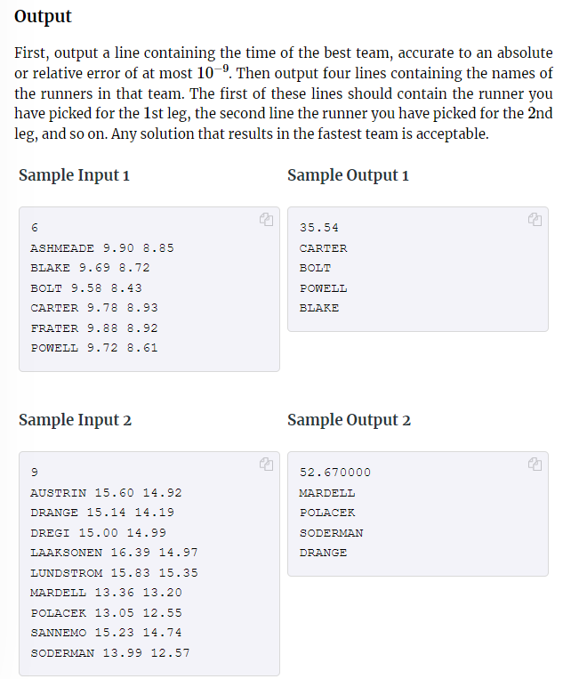Click the 35.54 result line
571x679 pixels.
[x=319, y=228]
